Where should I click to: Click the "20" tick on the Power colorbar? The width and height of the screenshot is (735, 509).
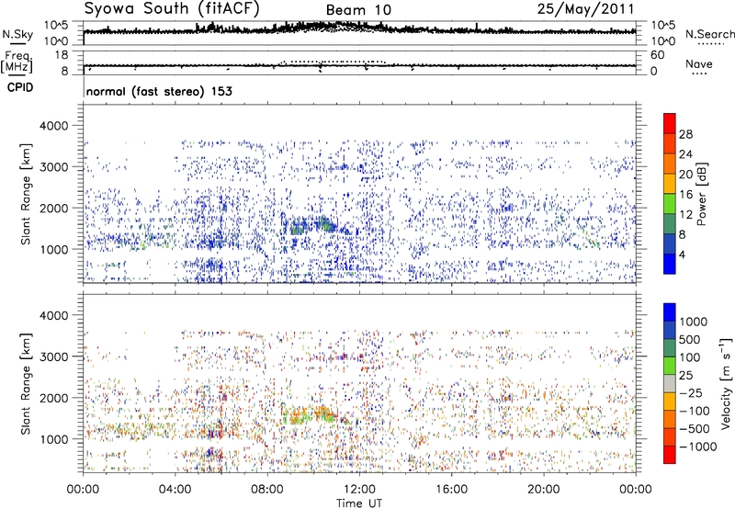[685, 175]
